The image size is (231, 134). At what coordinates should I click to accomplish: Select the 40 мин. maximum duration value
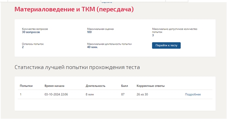pyautogui.click(x=92, y=47)
